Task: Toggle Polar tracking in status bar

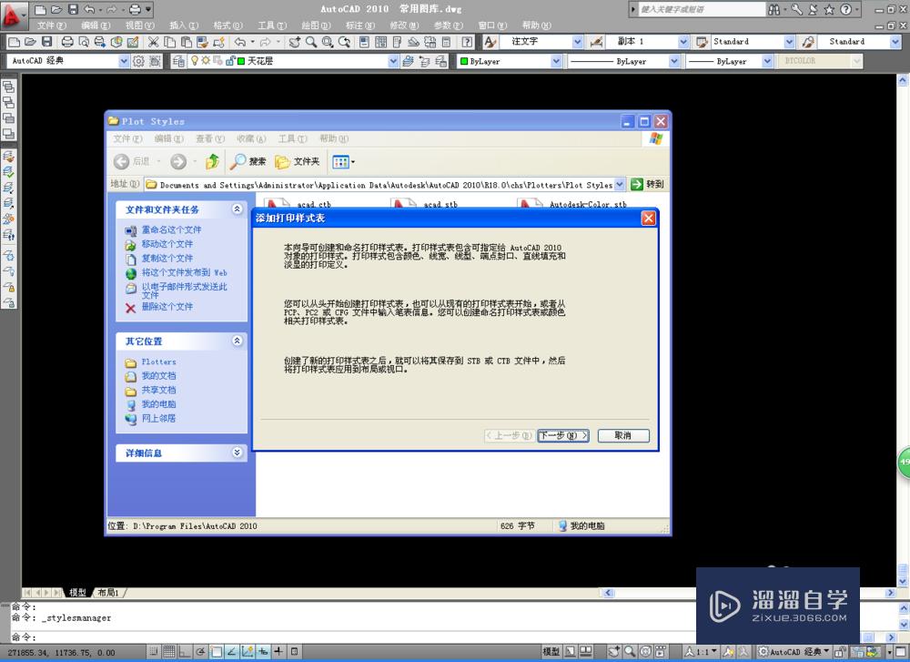Action: 200,652
